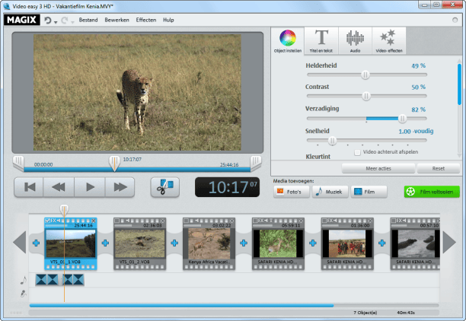Enable Video achteruit afspelen checkbox

pos(358,152)
